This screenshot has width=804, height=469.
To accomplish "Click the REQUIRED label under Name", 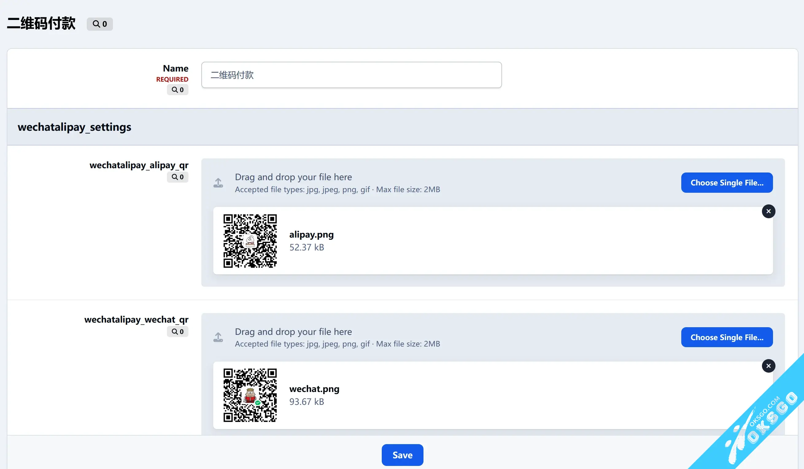I will point(172,79).
